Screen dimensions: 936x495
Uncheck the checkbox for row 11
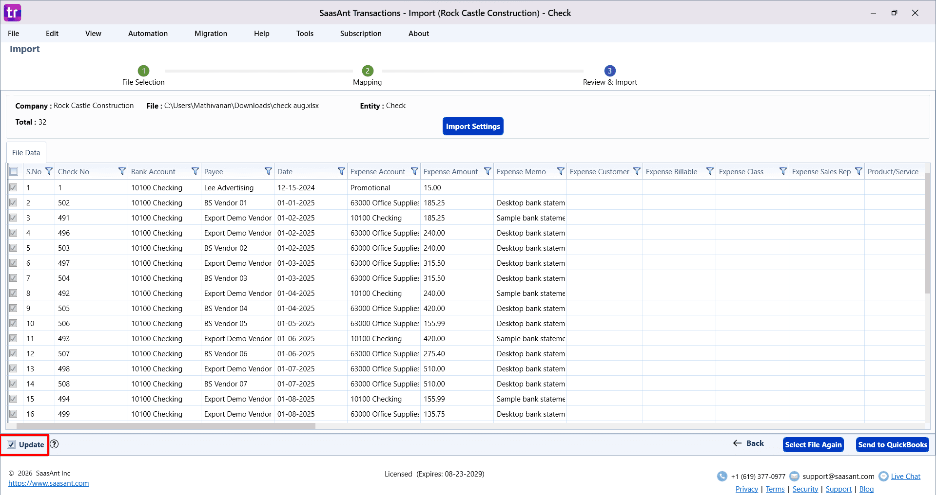(13, 338)
